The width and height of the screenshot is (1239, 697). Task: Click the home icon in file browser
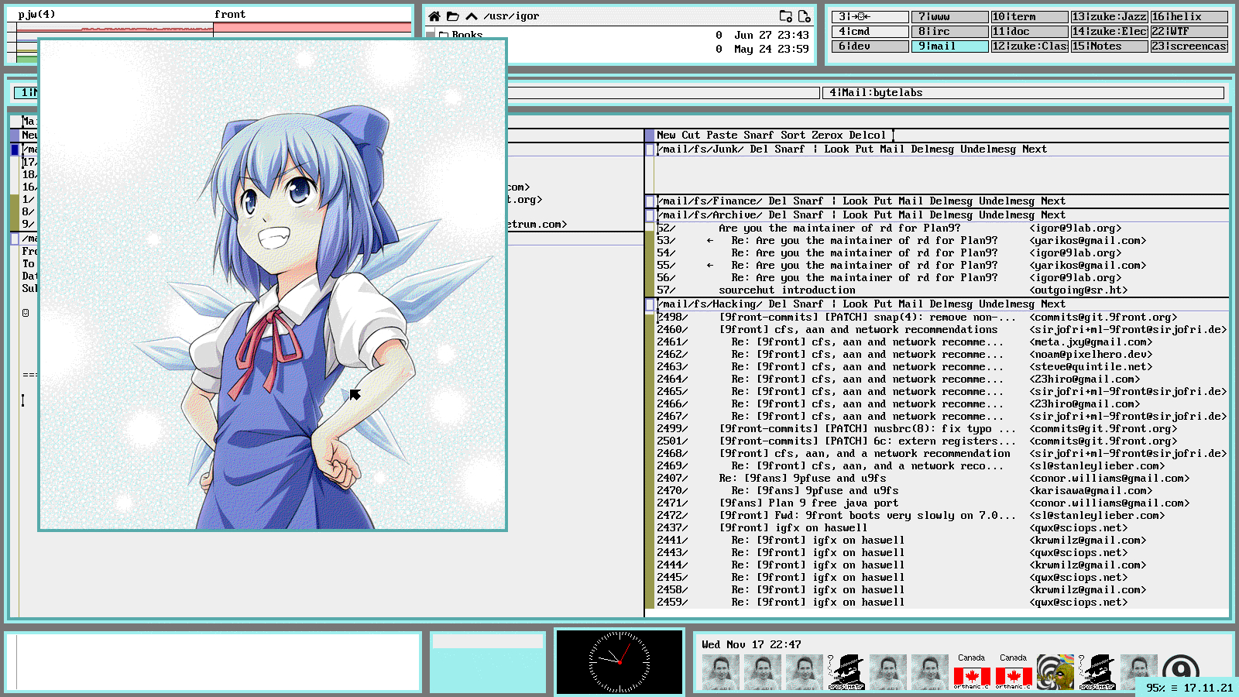coord(434,16)
